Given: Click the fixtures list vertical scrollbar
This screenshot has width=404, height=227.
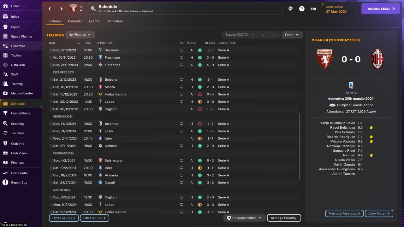Looking at the screenshot, I should coord(299,147).
